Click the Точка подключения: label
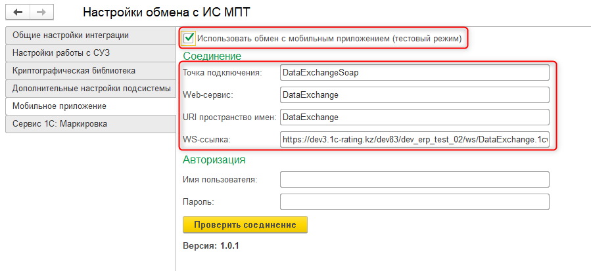This screenshot has height=271, width=591. coord(222,73)
